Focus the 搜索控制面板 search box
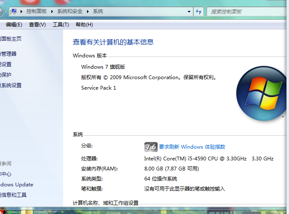 [x=247, y=12]
